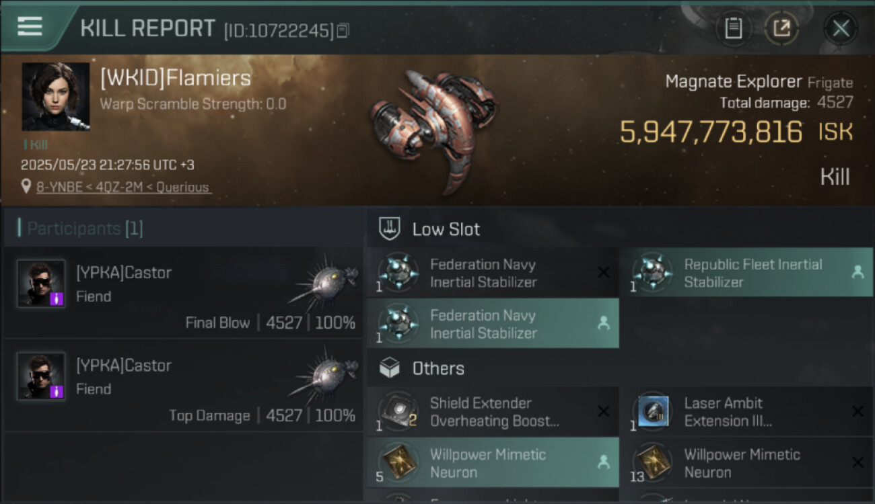875x504 pixels.
Task: Open Flamiers pilot portrait
Action: click(55, 96)
